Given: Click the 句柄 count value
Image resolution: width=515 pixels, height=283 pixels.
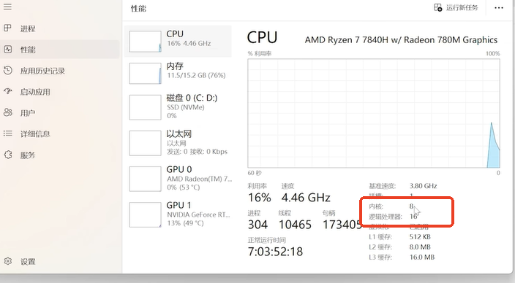Looking at the screenshot, I should pos(342,225).
